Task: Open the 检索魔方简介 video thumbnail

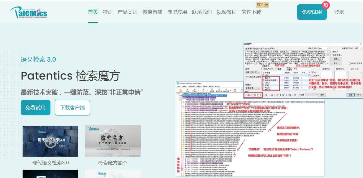Action: pyautogui.click(x=113, y=141)
